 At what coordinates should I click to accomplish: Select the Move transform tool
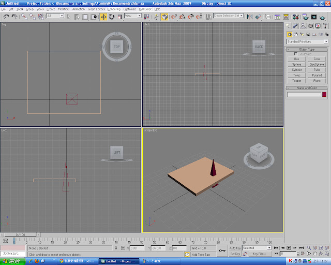[103, 17]
